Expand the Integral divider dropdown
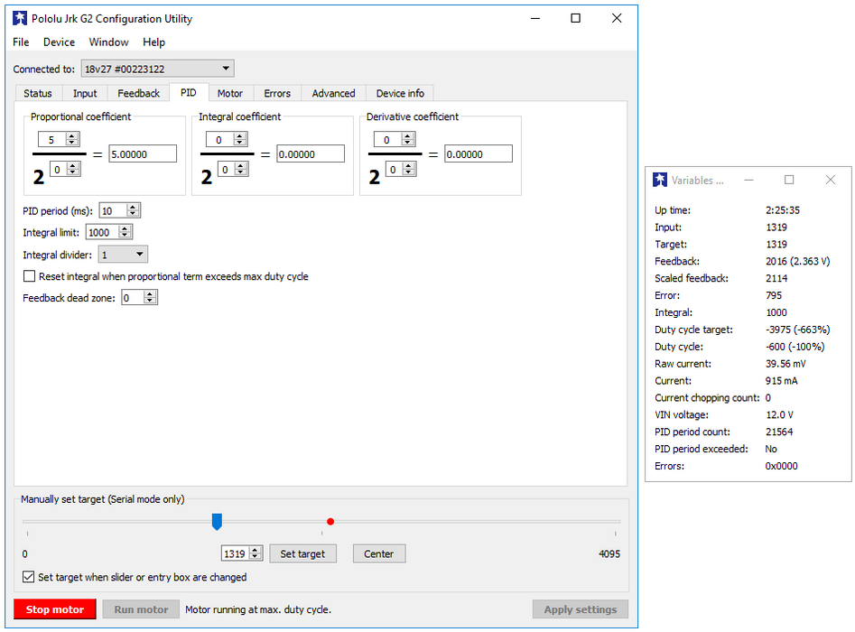Screen dimensions: 855x632 pyautogui.click(x=123, y=256)
